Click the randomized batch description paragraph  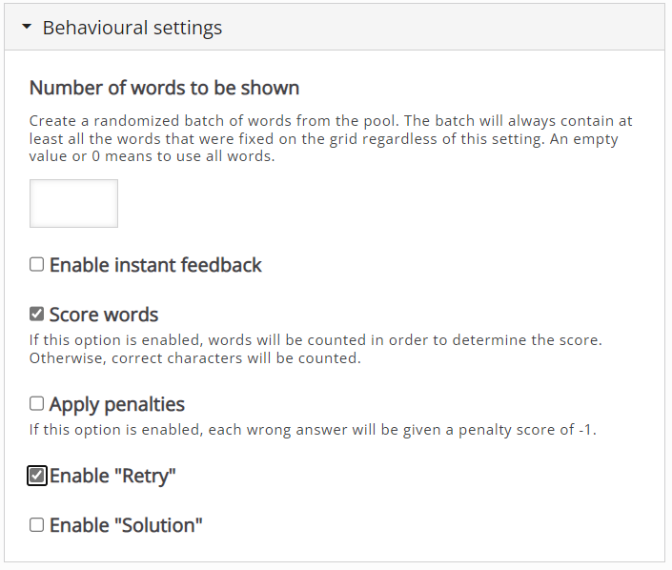tap(331, 138)
